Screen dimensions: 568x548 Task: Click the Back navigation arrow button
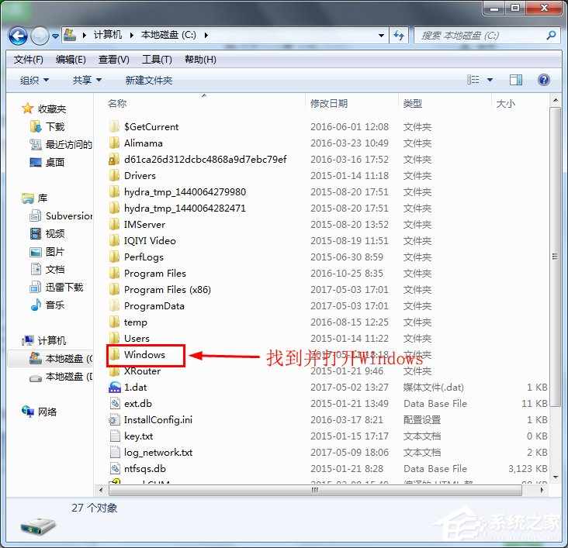point(19,35)
